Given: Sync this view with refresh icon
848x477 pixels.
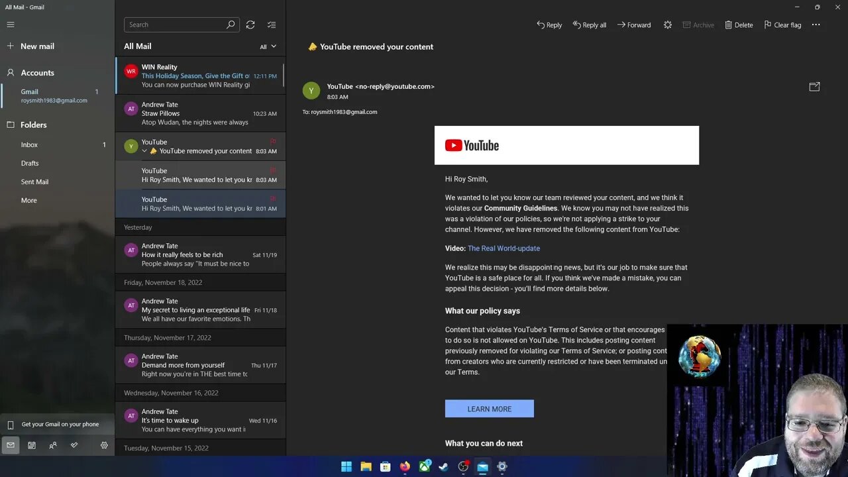Looking at the screenshot, I should coord(250,25).
